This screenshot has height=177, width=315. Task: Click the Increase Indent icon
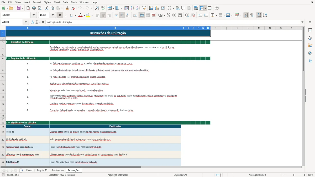(200, 15)
